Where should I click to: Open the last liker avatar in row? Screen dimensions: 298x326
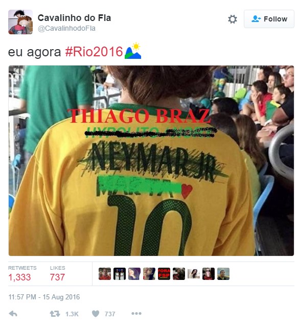pyautogui.click(x=223, y=274)
